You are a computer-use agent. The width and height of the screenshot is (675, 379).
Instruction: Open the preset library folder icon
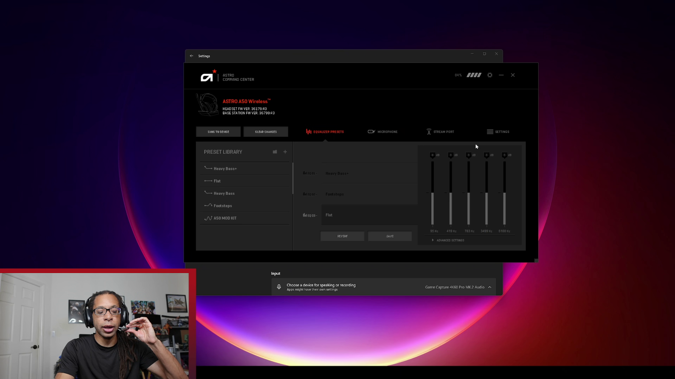[275, 152]
